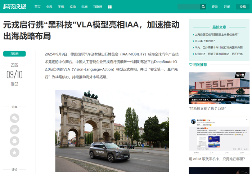Image resolution: width=252 pixels, height=174 pixels.
Task: Open the 手机 navigation item
Action: point(61,6)
